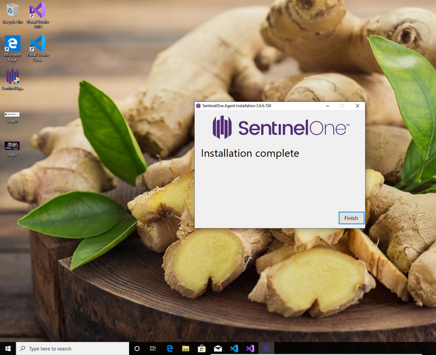Screen dimensions: 436x355
Task: Minimize the SentinelOne installation window
Action: (x=328, y=106)
